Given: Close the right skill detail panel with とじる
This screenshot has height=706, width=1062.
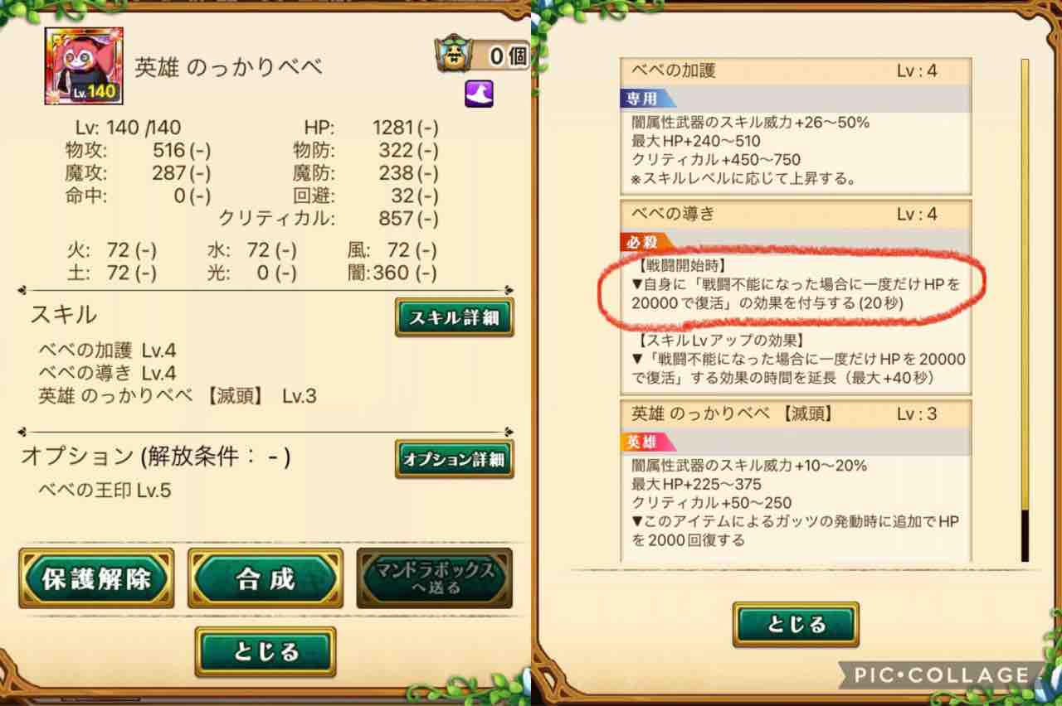Looking at the screenshot, I should tap(796, 624).
